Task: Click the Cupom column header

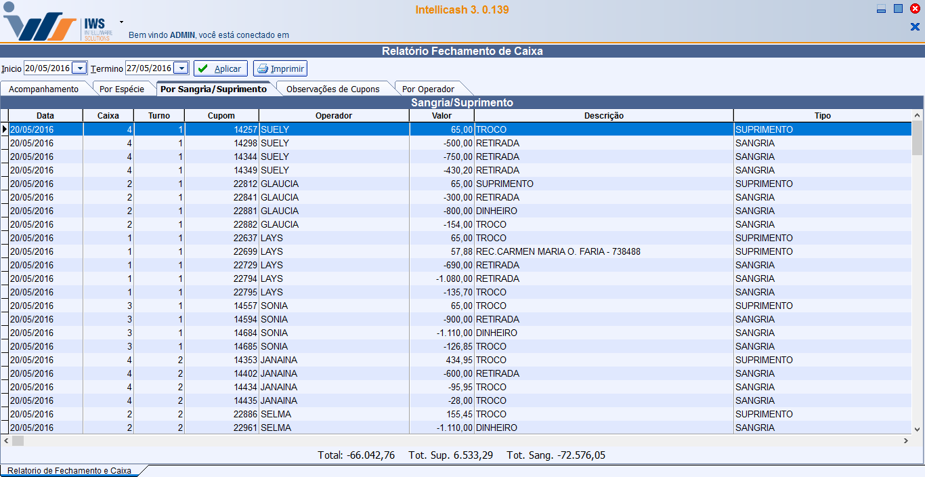Action: (221, 116)
